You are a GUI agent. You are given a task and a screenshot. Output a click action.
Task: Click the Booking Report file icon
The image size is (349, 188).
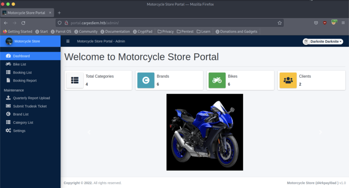(8, 81)
